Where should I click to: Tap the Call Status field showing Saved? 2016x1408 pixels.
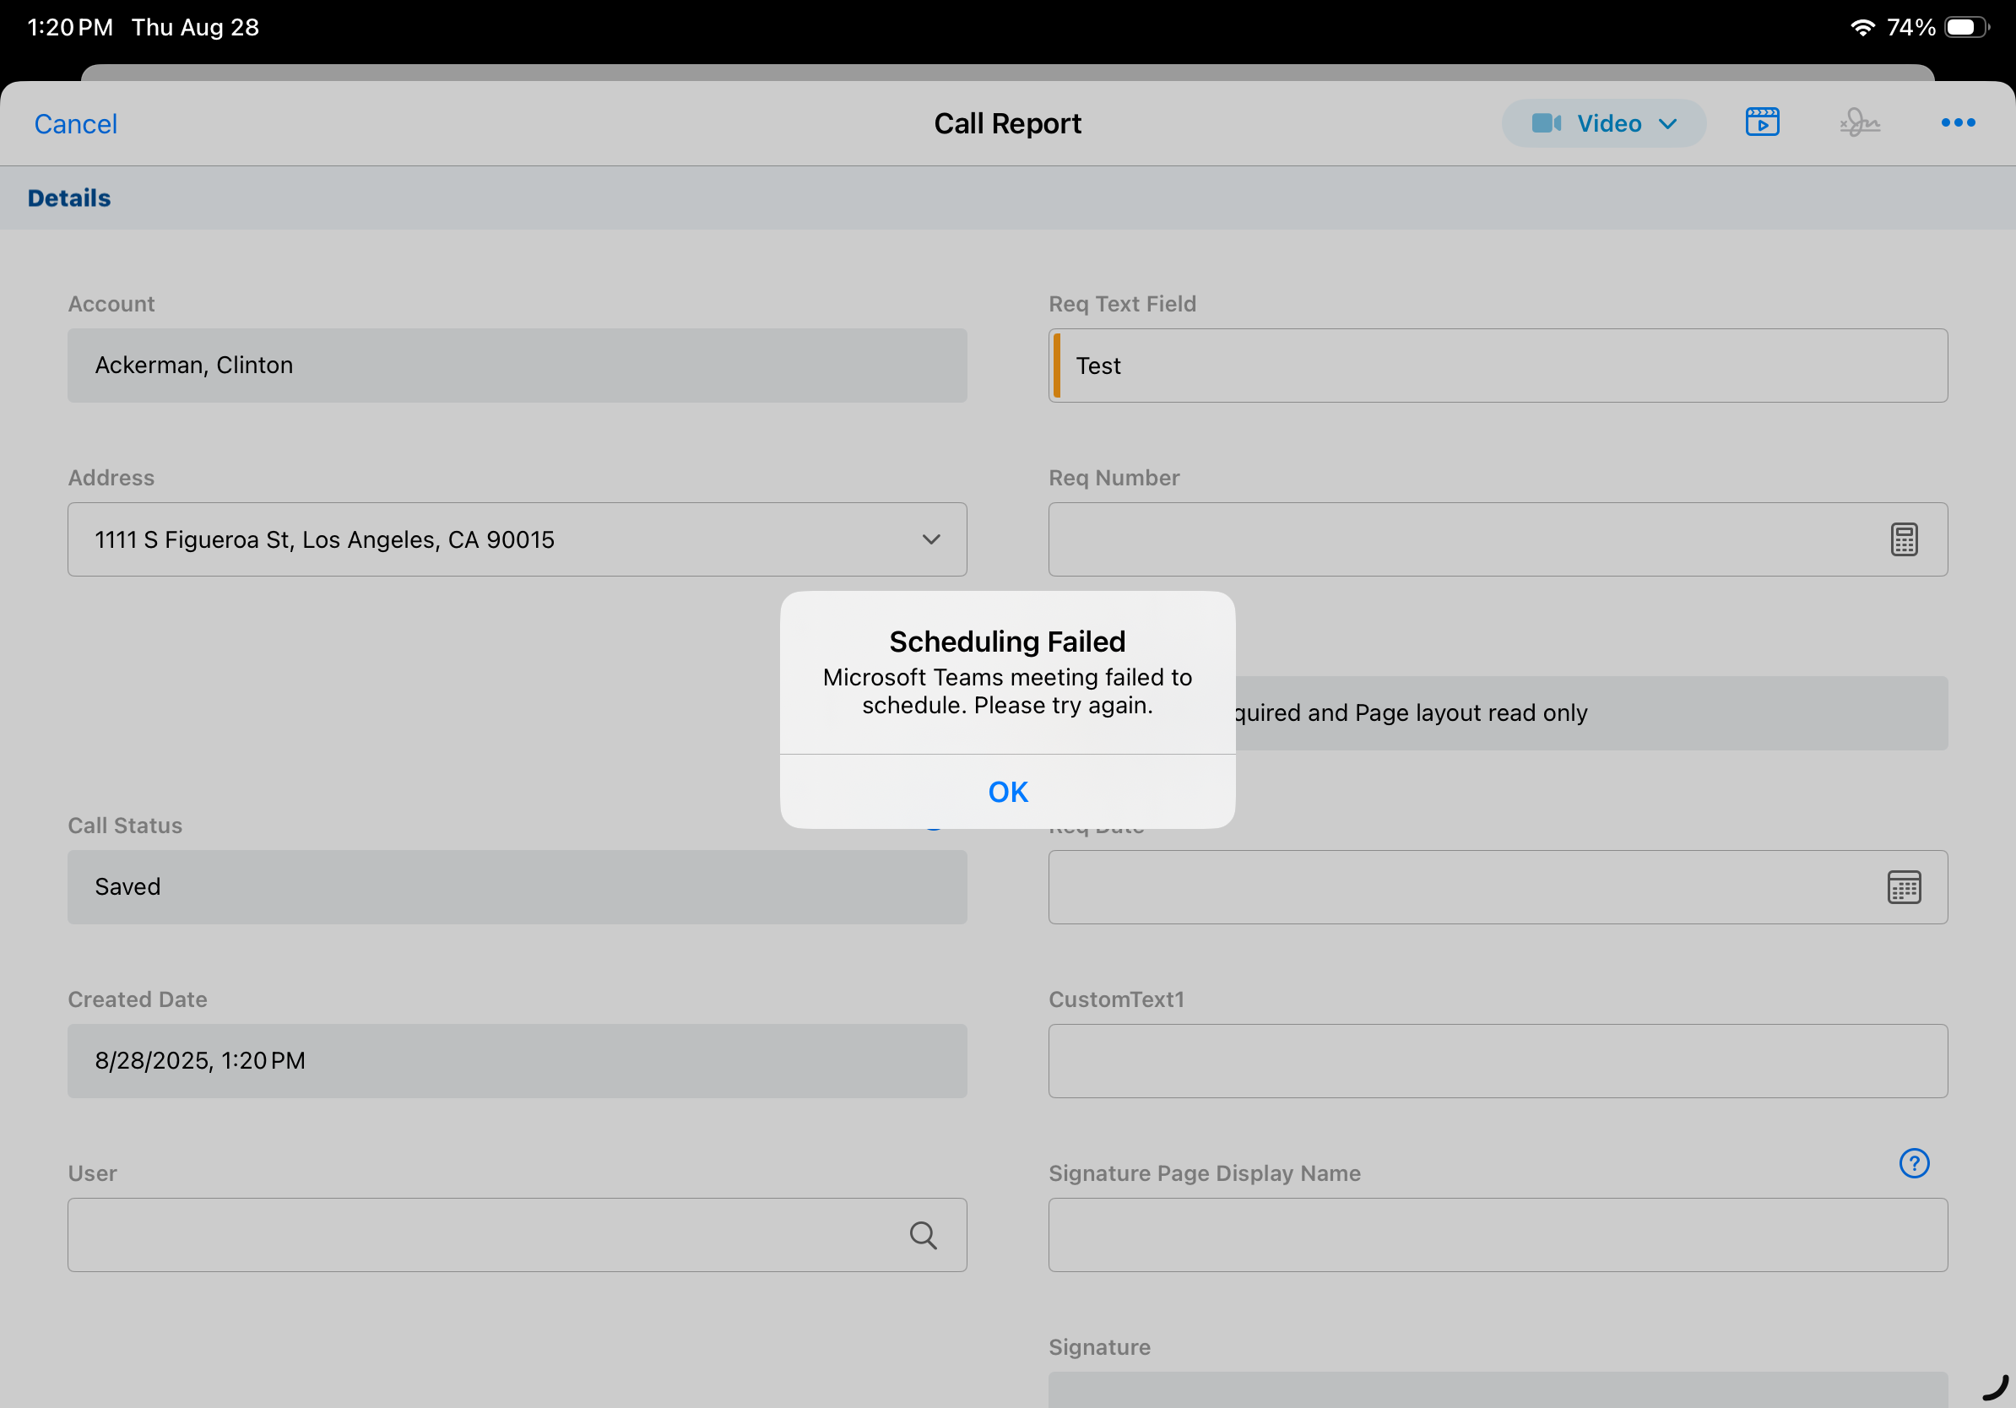(x=517, y=886)
